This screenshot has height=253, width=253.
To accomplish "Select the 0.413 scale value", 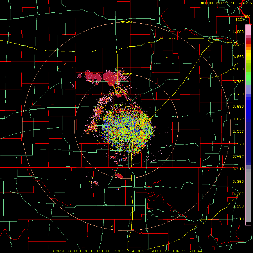I will tap(238, 169).
